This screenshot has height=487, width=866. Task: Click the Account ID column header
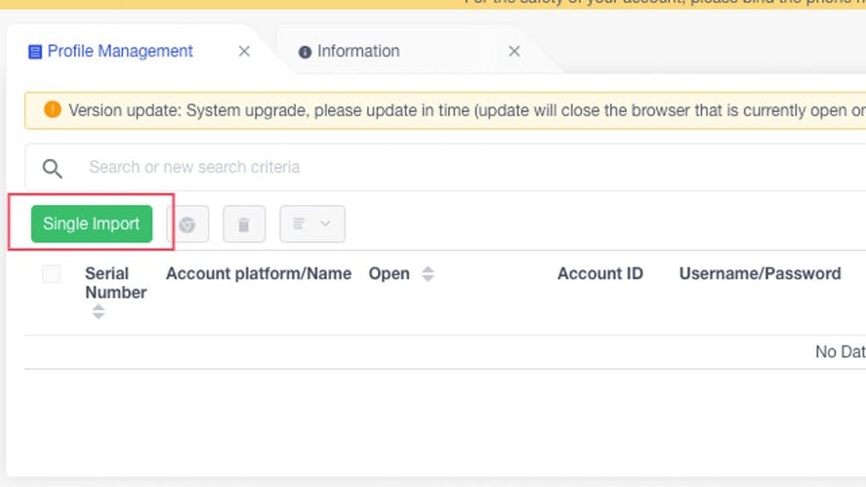tap(600, 274)
